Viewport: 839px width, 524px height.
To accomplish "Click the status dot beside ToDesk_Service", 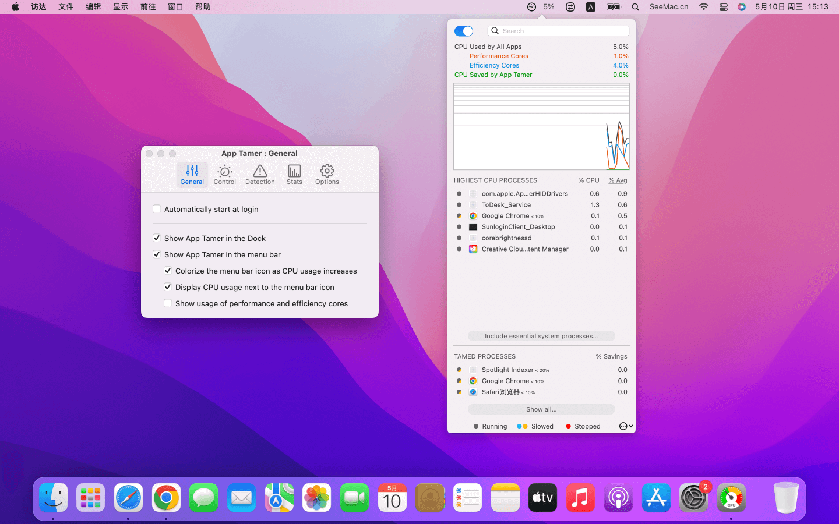I will [459, 205].
